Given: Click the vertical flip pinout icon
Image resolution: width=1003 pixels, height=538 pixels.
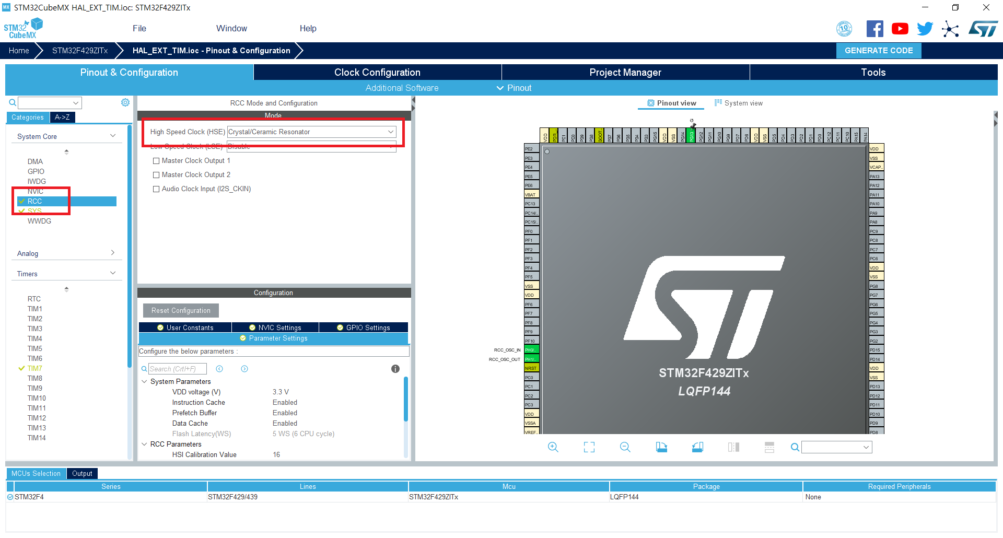Looking at the screenshot, I should tap(769, 447).
